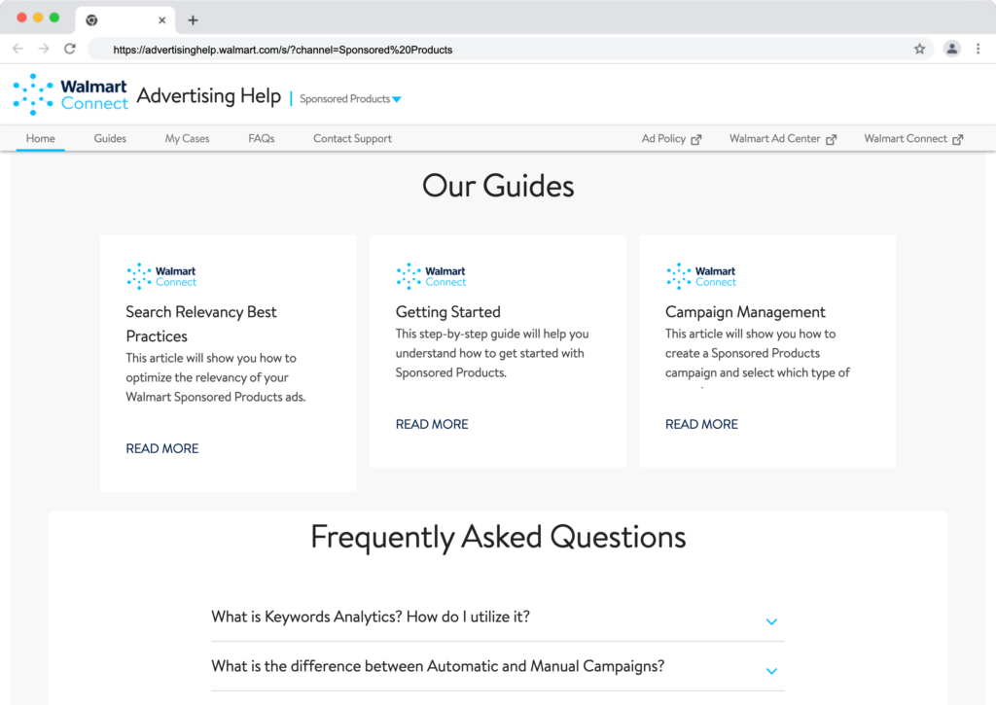Click the Campaign Management guide title
The height and width of the screenshot is (705, 996).
coord(745,312)
